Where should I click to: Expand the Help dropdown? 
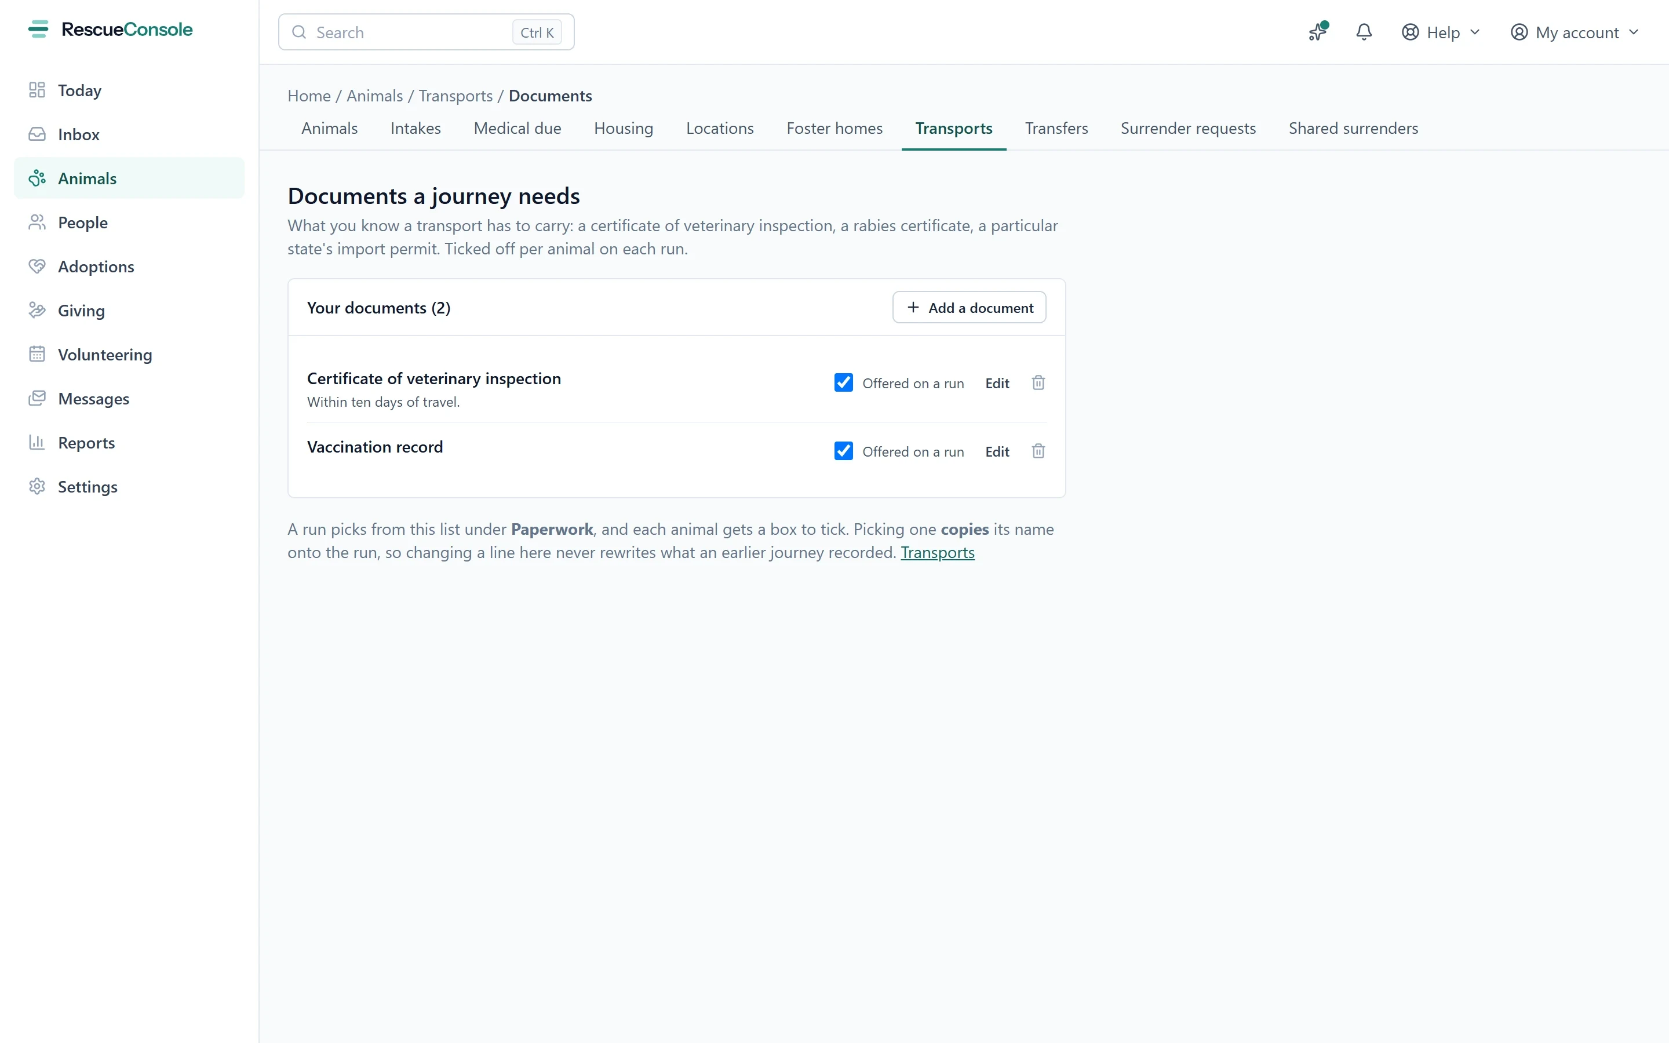click(1441, 32)
